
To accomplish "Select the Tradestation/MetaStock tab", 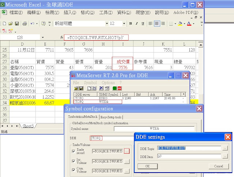I will (x=83, y=117).
